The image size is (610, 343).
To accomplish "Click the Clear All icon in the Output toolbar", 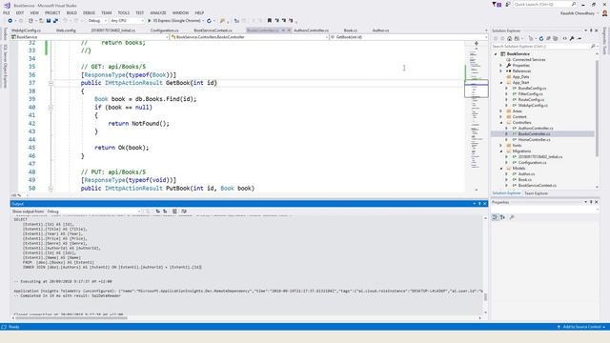I will click(174, 212).
